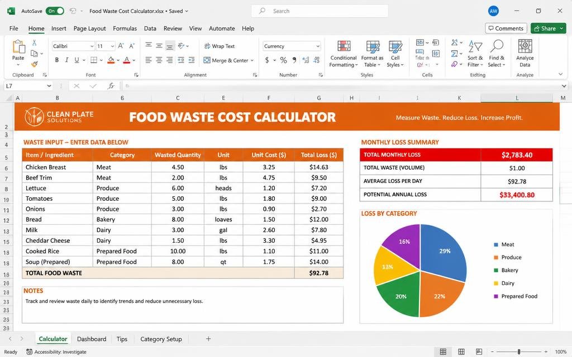Click the Insert Function fx icon
Image resolution: width=572 pixels, height=357 pixels.
[111, 86]
